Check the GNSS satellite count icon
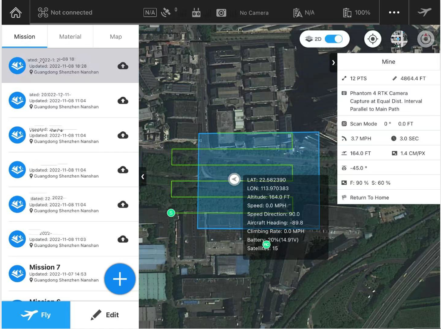The image size is (441, 329). click(165, 13)
